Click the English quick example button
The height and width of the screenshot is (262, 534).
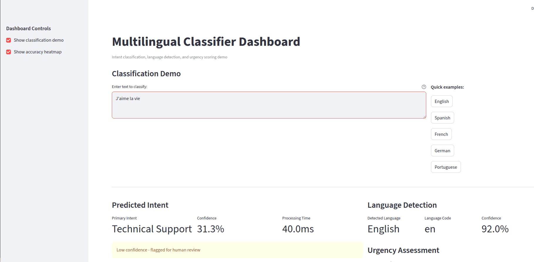point(442,101)
